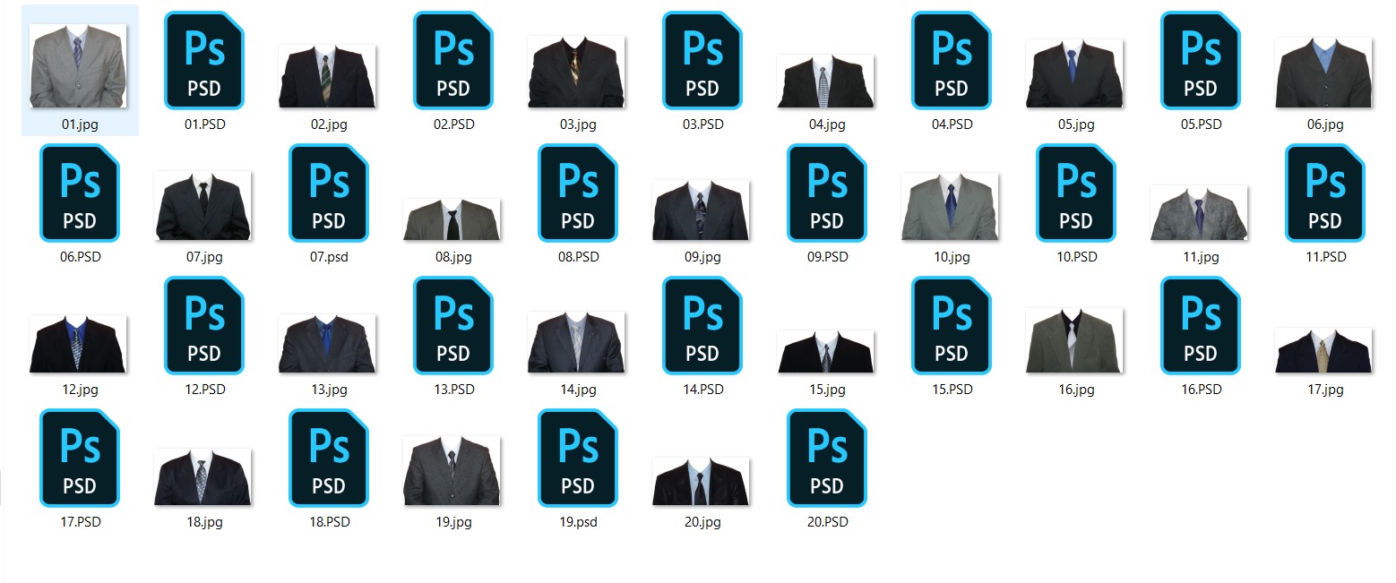Open the 10.PSD Photoshop document
The width and height of the screenshot is (1396, 583).
coord(1075,193)
